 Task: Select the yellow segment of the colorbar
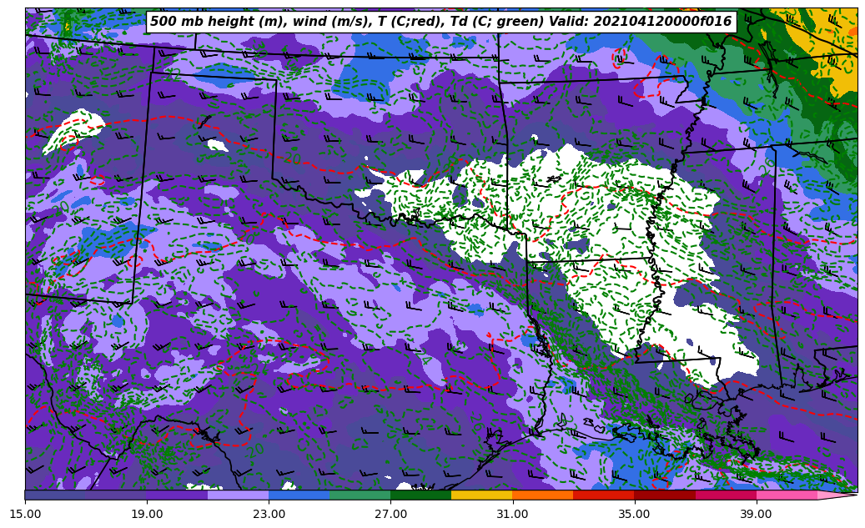pyautogui.click(x=481, y=495)
